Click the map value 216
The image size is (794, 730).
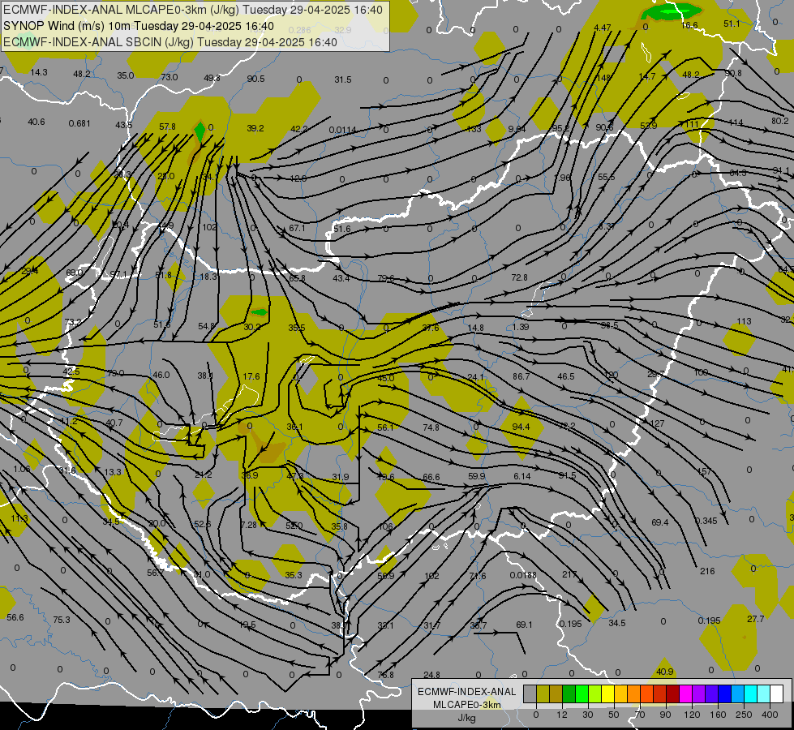pyautogui.click(x=707, y=571)
